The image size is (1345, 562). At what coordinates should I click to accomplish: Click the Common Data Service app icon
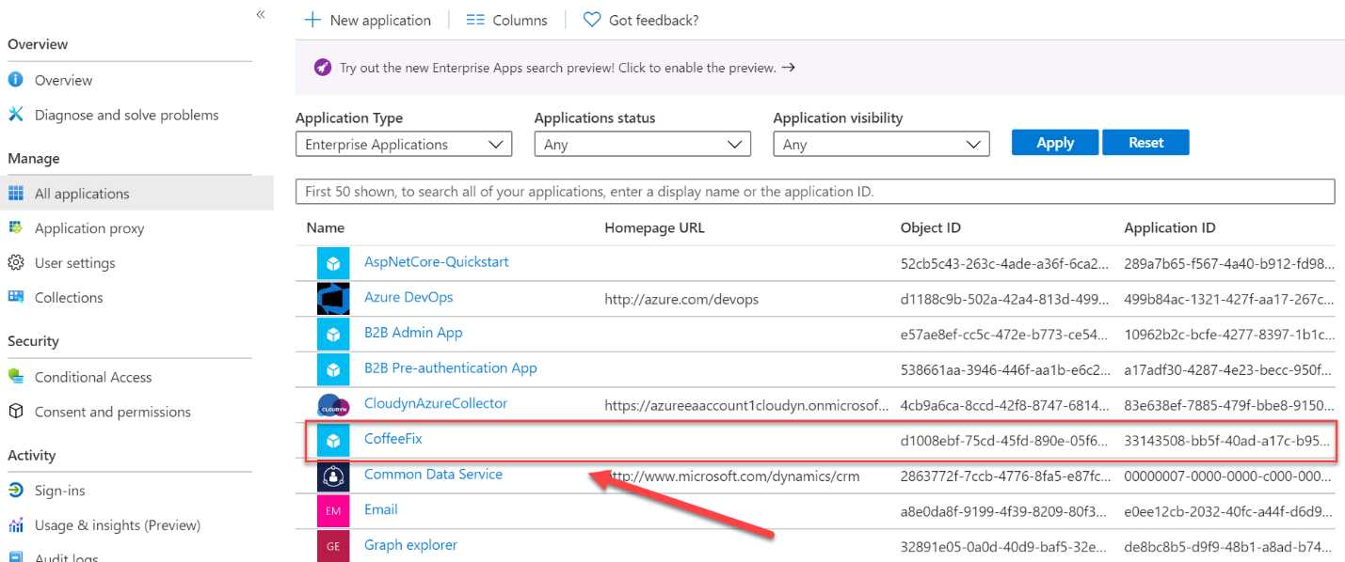[334, 475]
